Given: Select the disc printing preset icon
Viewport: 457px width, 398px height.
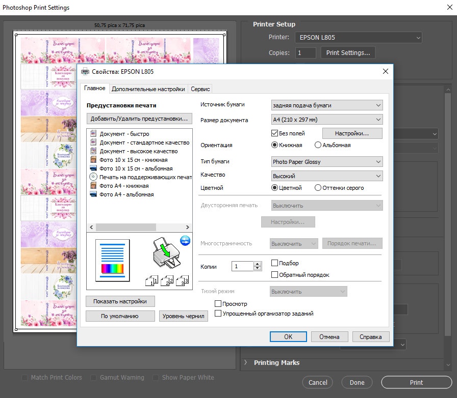Looking at the screenshot, I should [x=93, y=177].
